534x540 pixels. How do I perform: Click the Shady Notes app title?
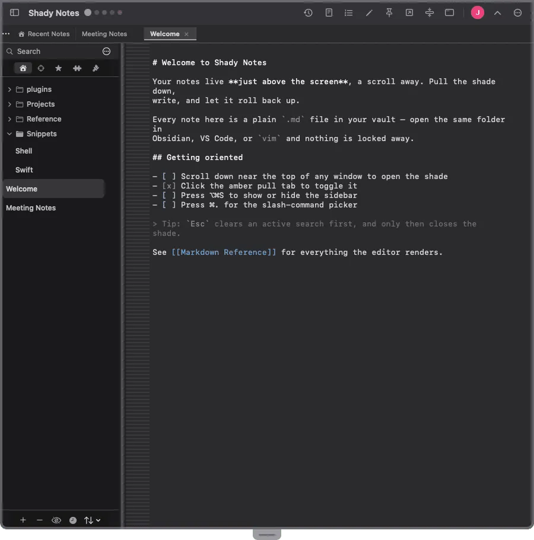coord(54,13)
